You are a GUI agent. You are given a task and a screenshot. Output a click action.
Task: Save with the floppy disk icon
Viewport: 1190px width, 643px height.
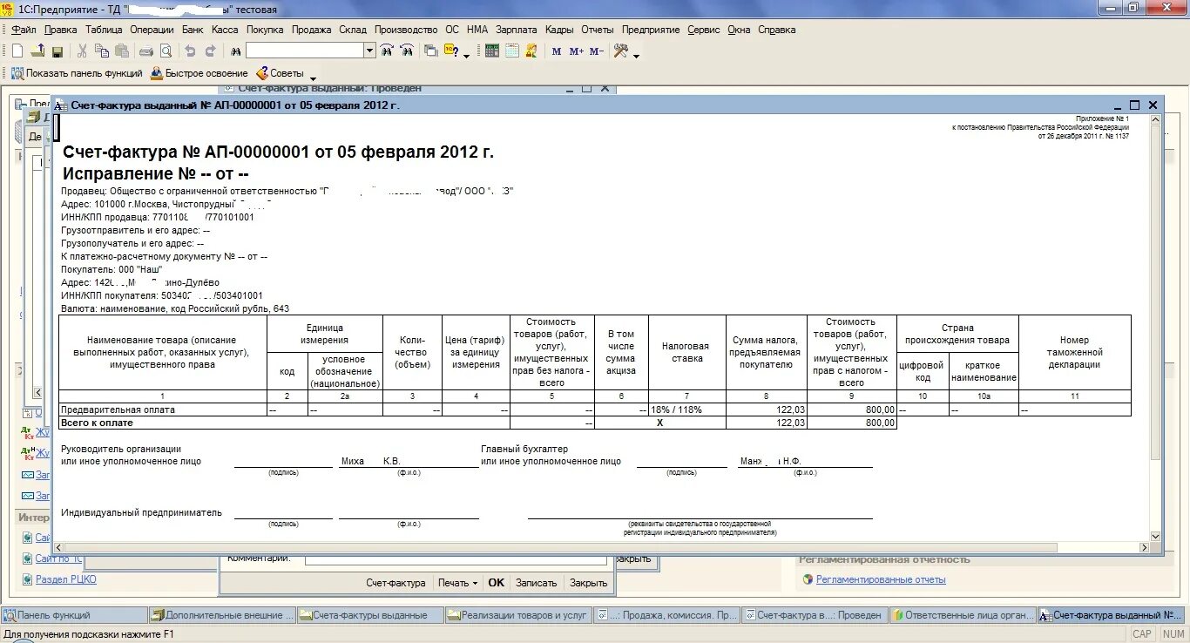point(57,51)
